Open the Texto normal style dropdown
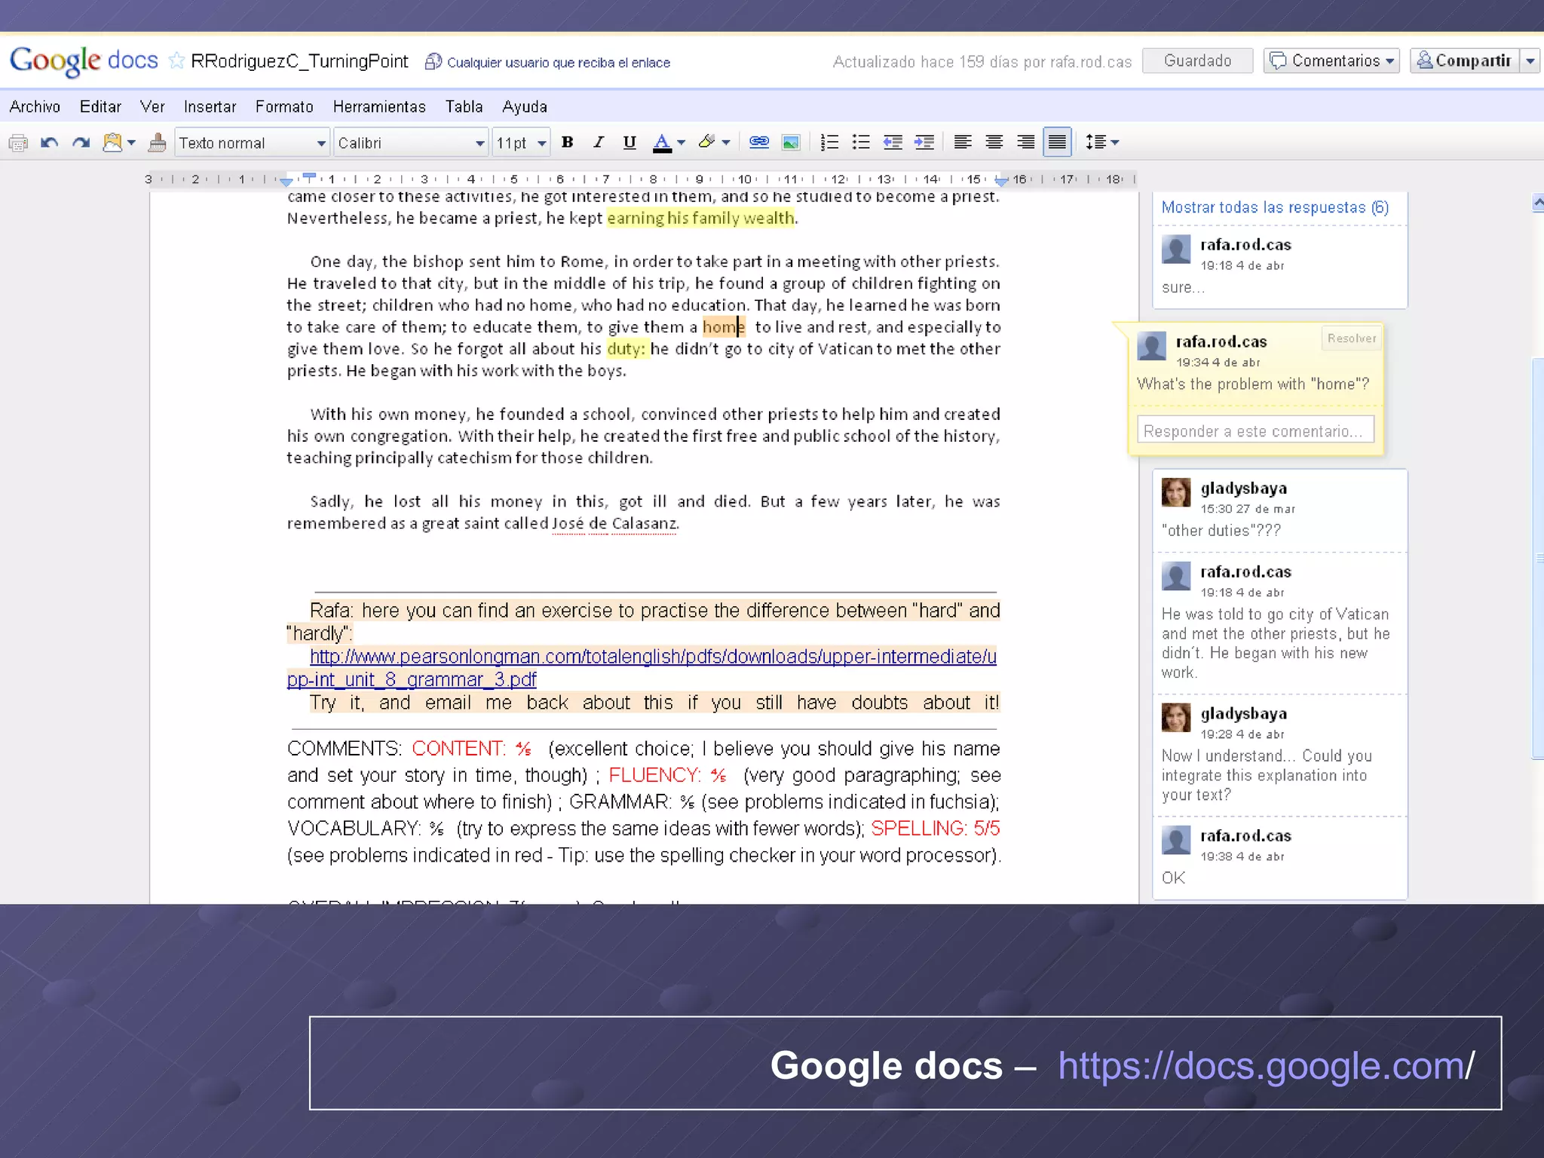 [252, 142]
